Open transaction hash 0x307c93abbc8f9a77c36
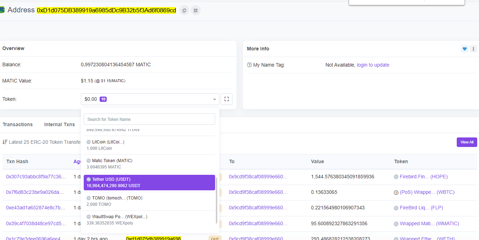The width and height of the screenshot is (479, 240). 36,177
